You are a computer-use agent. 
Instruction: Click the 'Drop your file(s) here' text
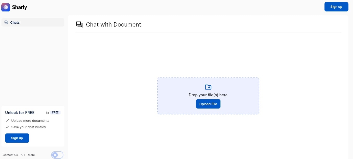pos(208,95)
